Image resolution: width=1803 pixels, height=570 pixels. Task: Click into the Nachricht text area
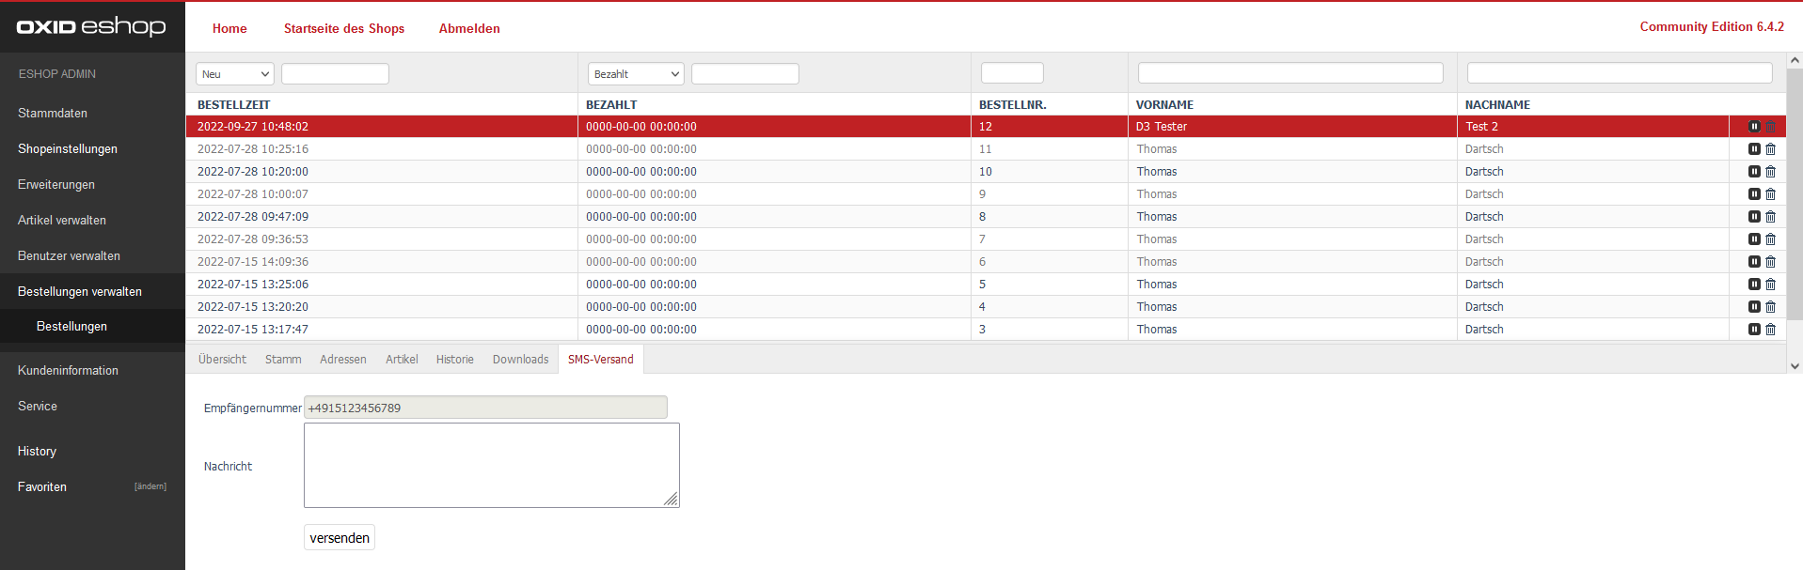tap(491, 465)
